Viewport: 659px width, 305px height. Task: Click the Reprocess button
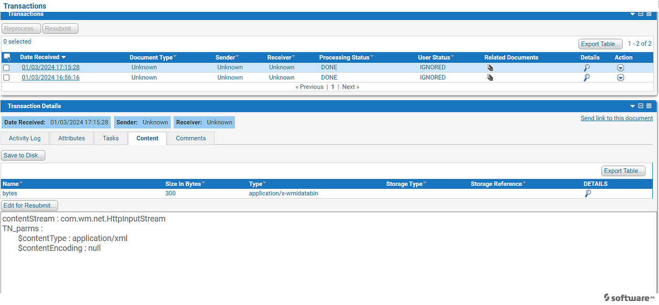21,29
